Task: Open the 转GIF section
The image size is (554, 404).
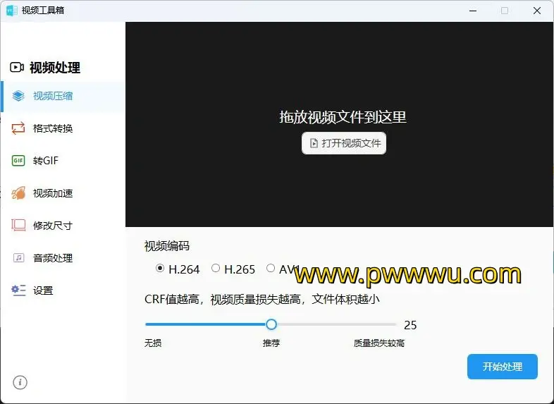Action: [x=46, y=161]
